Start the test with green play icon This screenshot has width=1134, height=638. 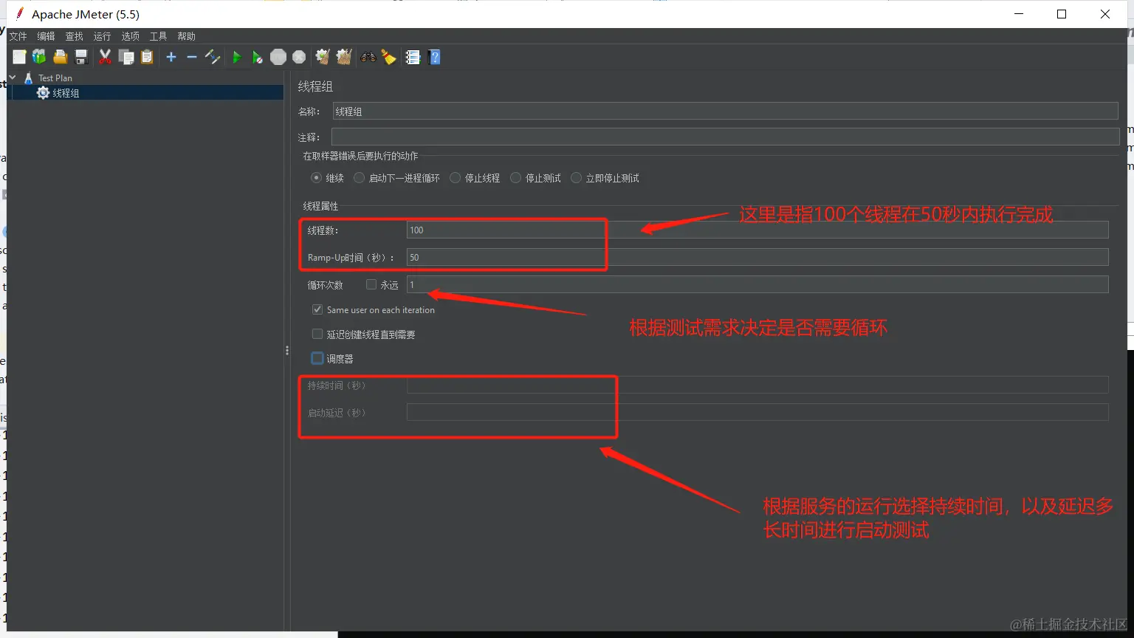coord(236,57)
